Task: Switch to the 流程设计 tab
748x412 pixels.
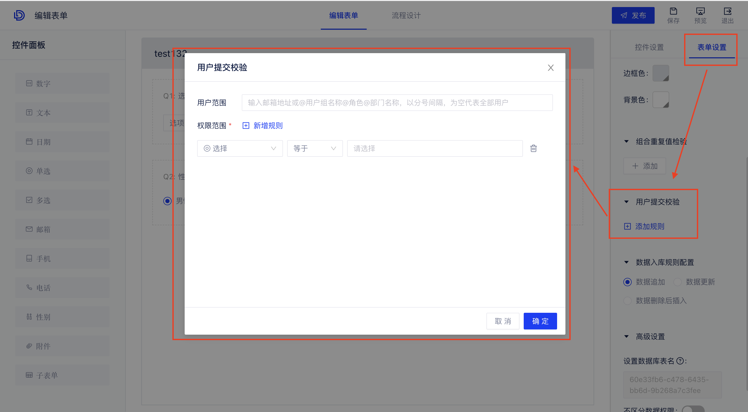Action: tap(406, 15)
